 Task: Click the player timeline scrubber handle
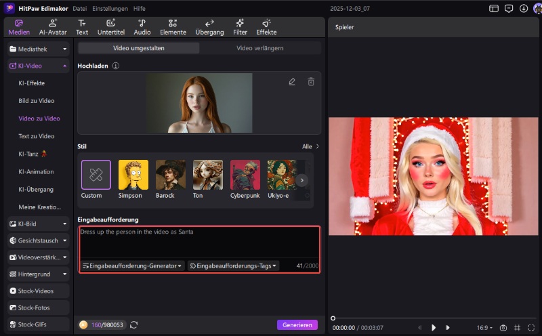click(333, 318)
